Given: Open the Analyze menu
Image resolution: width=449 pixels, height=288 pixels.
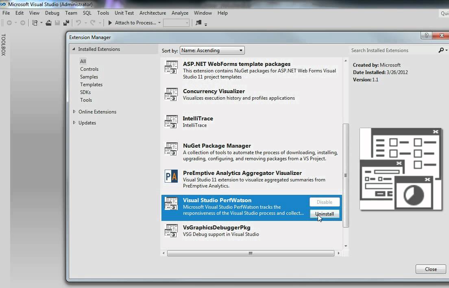Looking at the screenshot, I should coord(180,13).
